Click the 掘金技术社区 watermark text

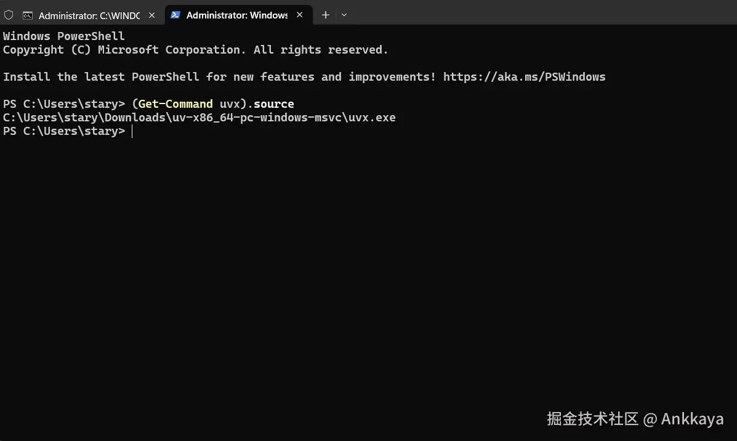click(592, 419)
